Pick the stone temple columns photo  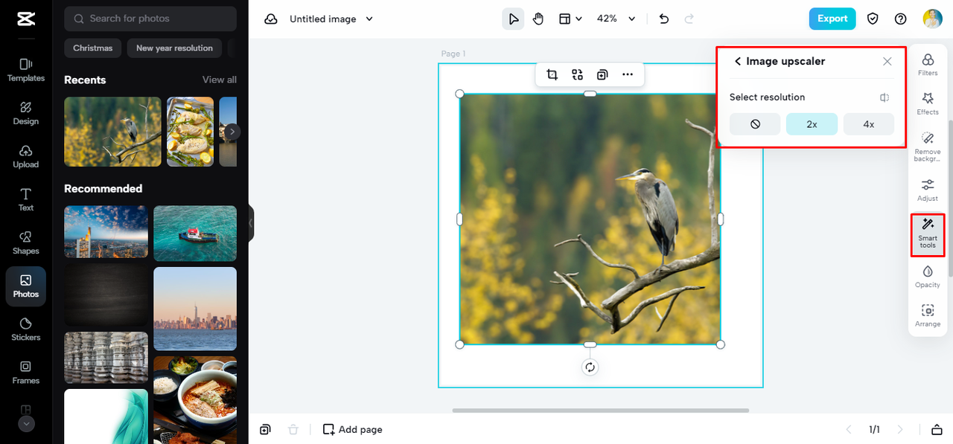point(106,357)
